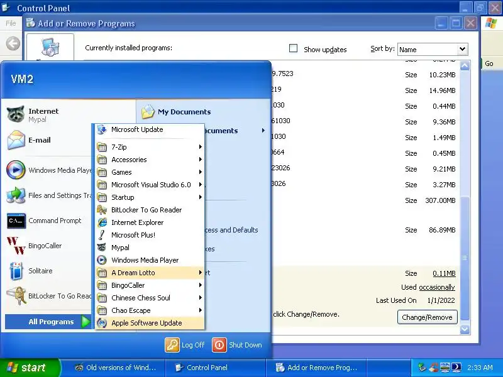
Task: Enable the Show updates checkbox
Action: click(293, 48)
